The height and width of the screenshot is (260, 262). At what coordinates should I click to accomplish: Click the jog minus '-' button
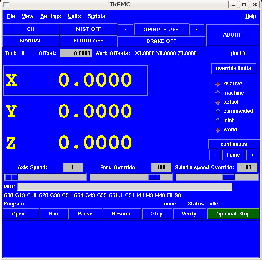(215, 155)
